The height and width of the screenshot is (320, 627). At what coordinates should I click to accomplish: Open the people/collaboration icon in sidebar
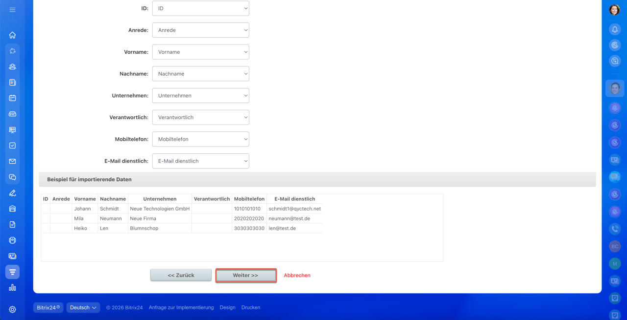(x=12, y=66)
